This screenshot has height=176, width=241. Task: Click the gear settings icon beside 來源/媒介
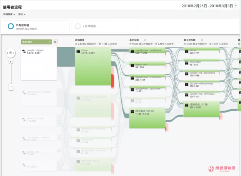pos(55,42)
